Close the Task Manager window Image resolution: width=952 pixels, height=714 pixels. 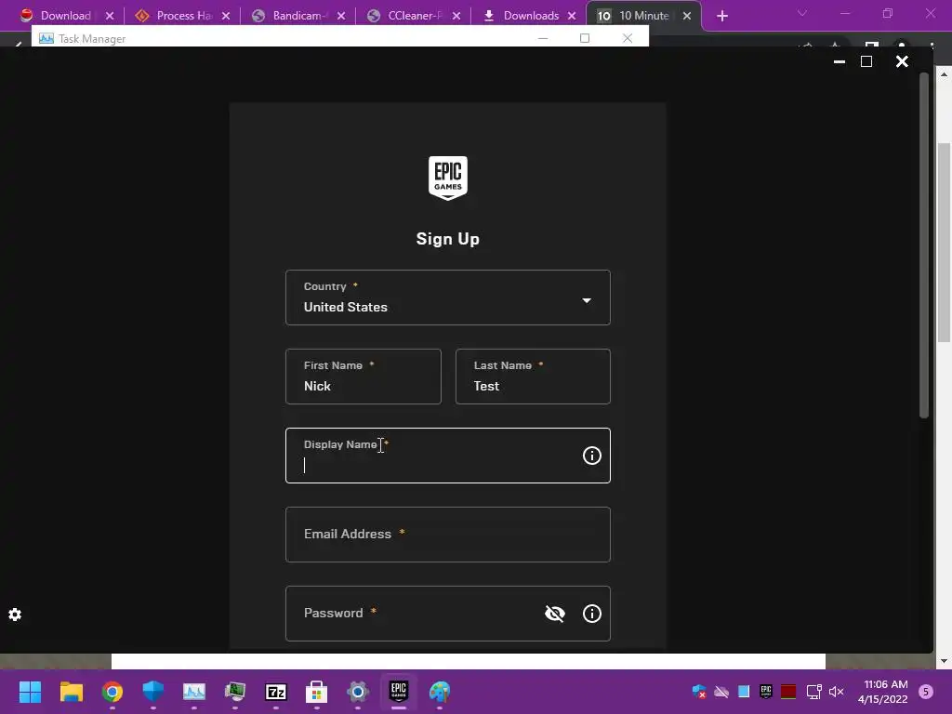coord(628,38)
